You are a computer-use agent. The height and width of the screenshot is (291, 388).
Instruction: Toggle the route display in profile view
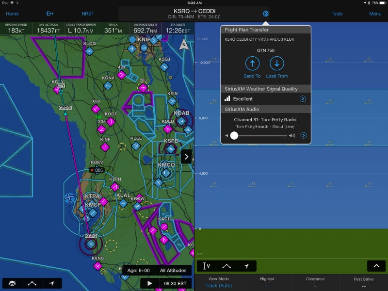pos(226,266)
